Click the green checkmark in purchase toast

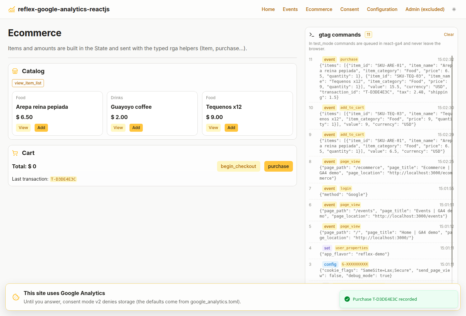point(347,299)
